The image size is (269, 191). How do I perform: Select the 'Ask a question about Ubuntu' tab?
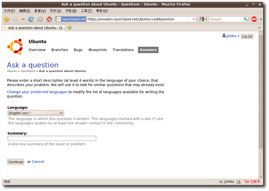(x=34, y=28)
